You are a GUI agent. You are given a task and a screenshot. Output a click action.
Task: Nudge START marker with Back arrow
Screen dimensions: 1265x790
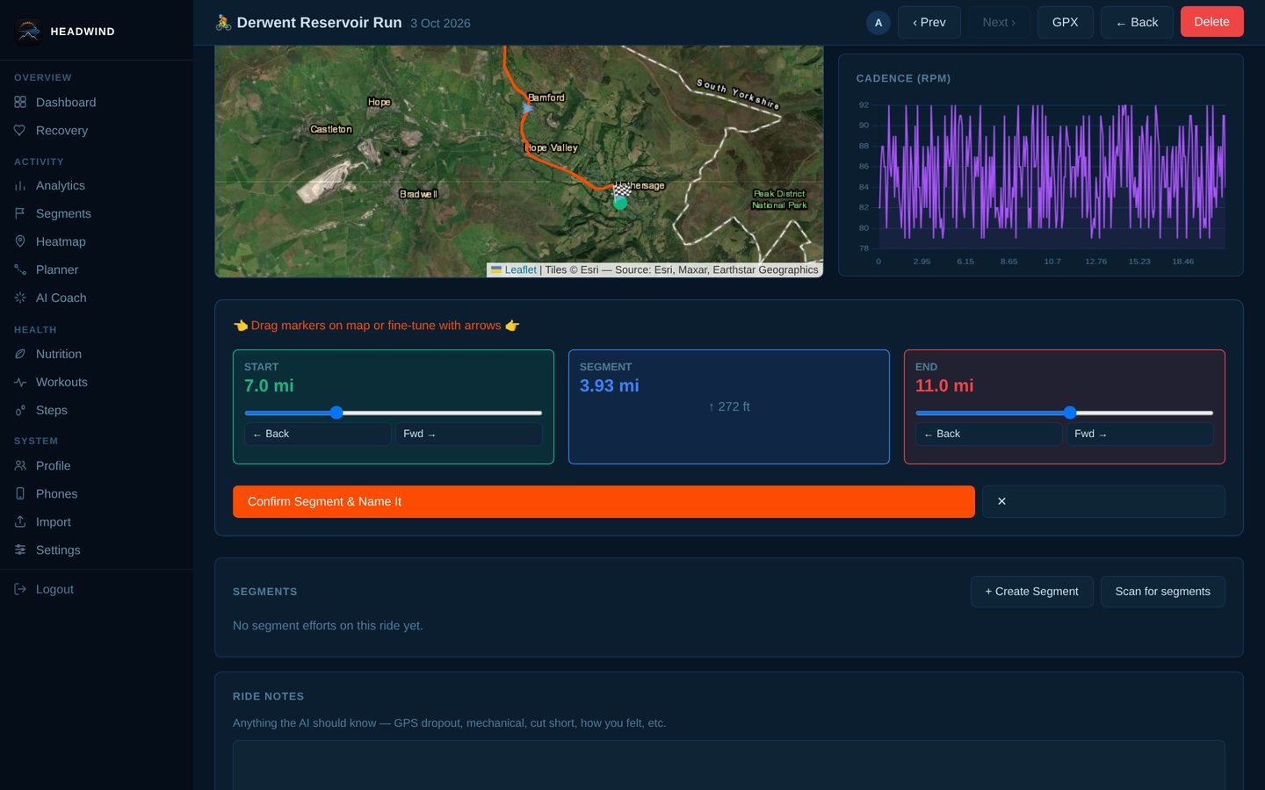point(318,434)
